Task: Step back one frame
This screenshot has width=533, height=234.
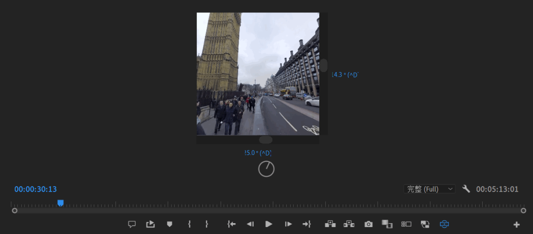Action: [x=250, y=224]
